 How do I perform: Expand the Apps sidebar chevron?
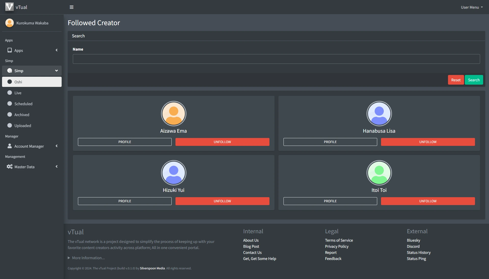point(57,50)
